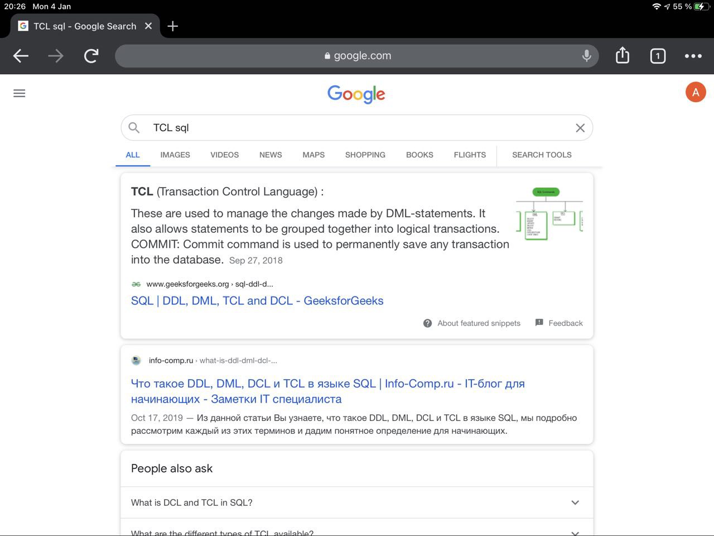Screen dimensions: 714x536
Task: Switch to the BOOKS tab
Action: click(x=419, y=155)
